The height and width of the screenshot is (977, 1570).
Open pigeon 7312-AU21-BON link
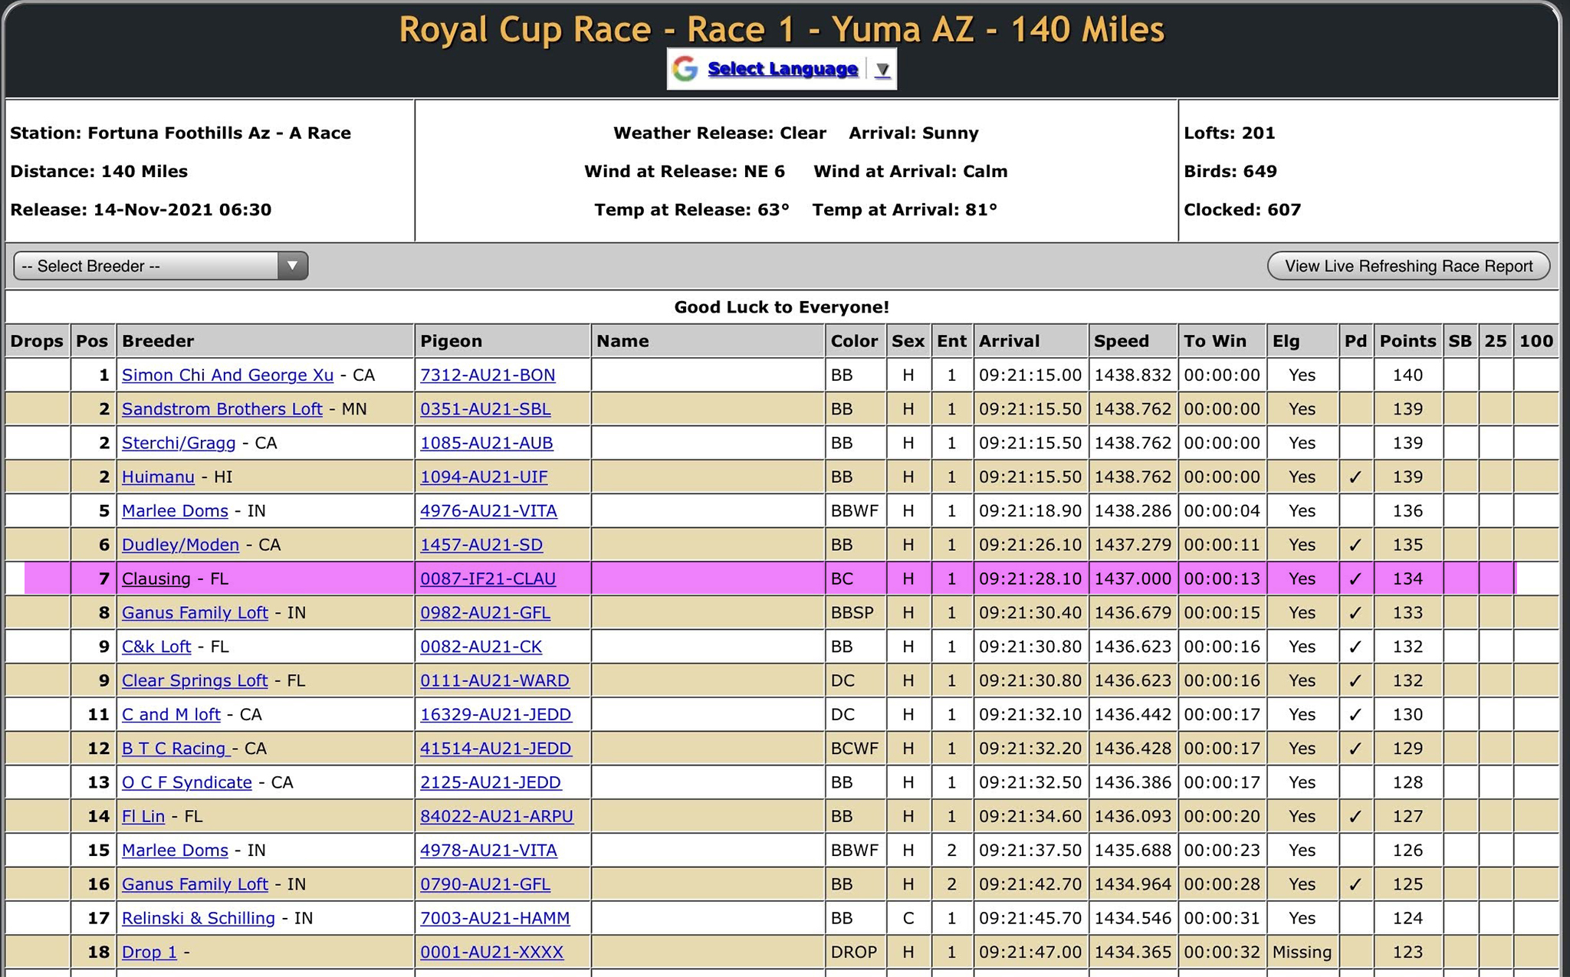(x=488, y=375)
